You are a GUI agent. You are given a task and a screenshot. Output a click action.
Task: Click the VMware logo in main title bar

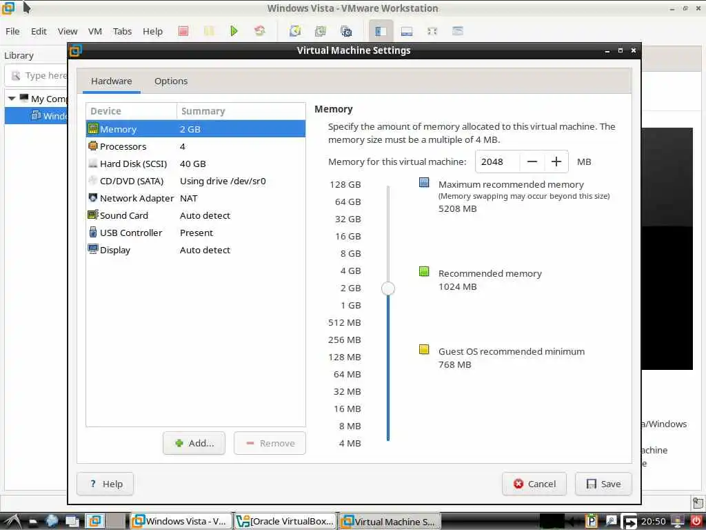pos(8,7)
